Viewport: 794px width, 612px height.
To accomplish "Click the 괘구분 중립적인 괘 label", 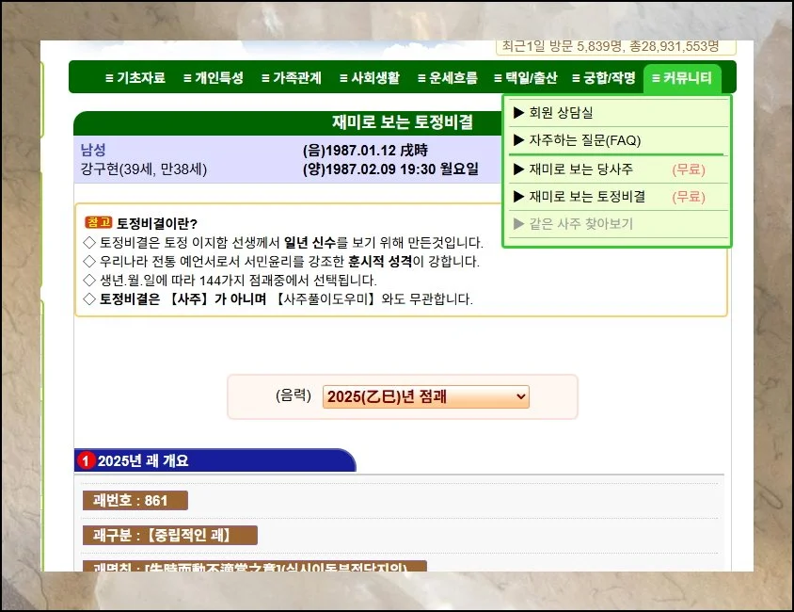I will [169, 536].
